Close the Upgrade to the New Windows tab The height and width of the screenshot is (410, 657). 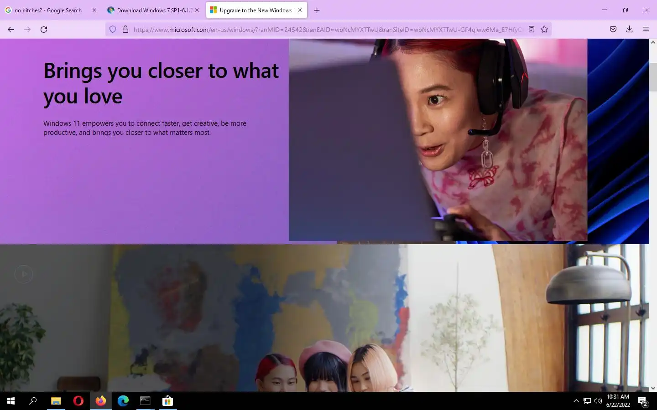[300, 10]
